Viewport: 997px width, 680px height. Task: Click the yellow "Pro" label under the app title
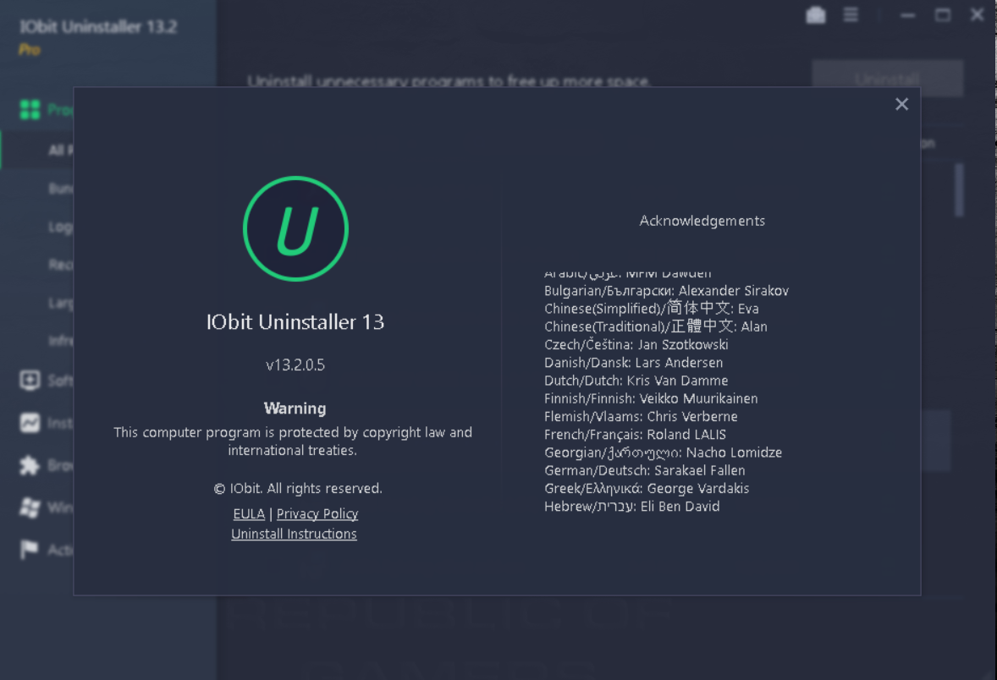coord(30,50)
